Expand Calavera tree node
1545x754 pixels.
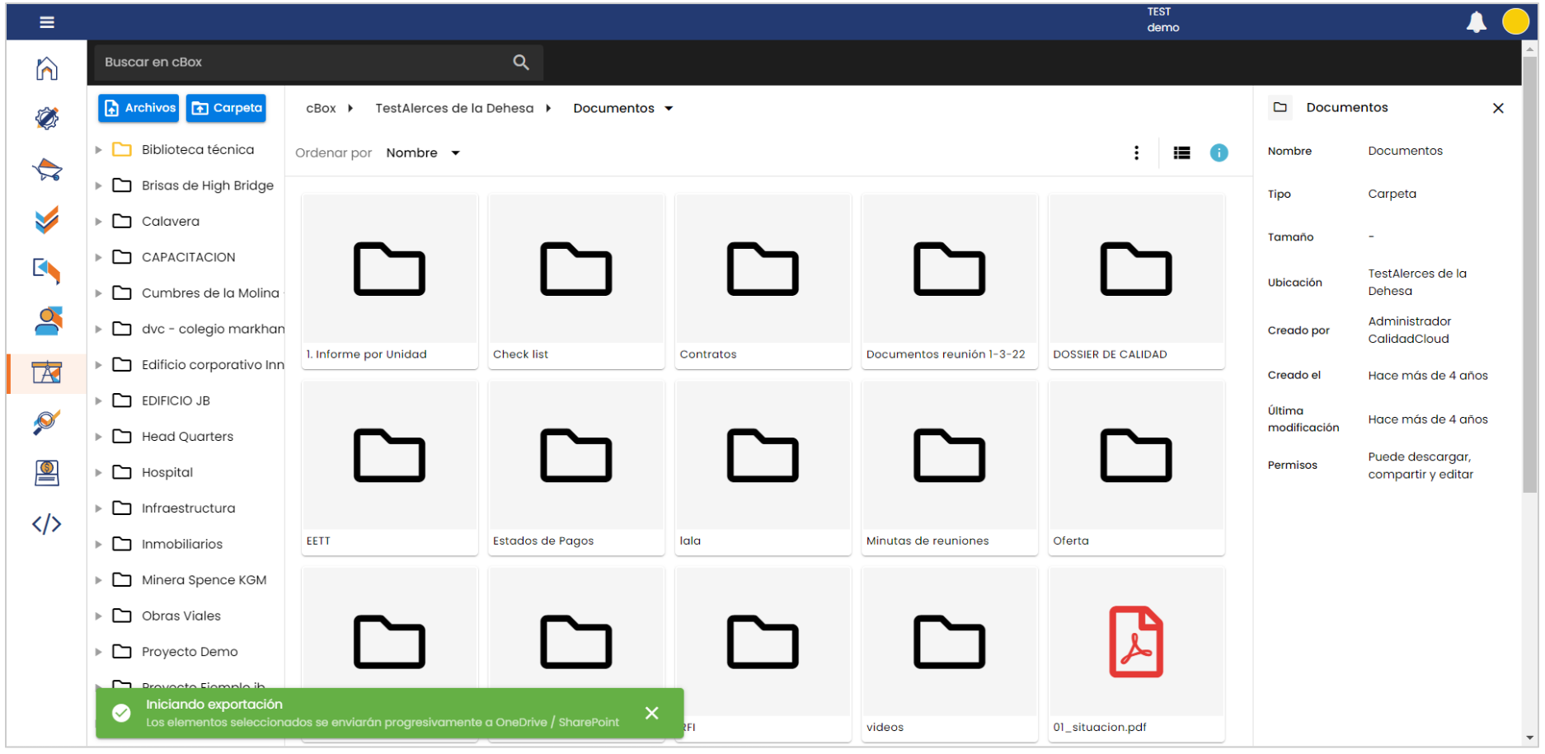(x=98, y=222)
